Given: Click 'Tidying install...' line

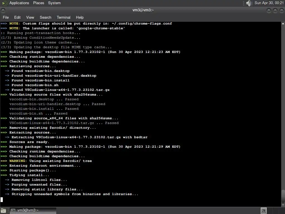Looking at the screenshot, I should (x=25, y=175).
